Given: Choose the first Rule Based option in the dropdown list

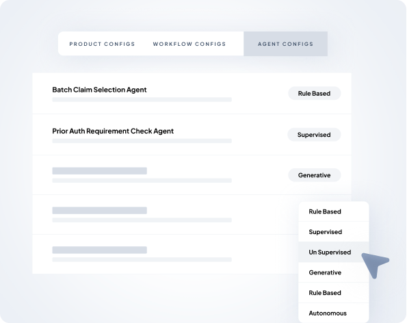Looking at the screenshot, I should pos(334,211).
